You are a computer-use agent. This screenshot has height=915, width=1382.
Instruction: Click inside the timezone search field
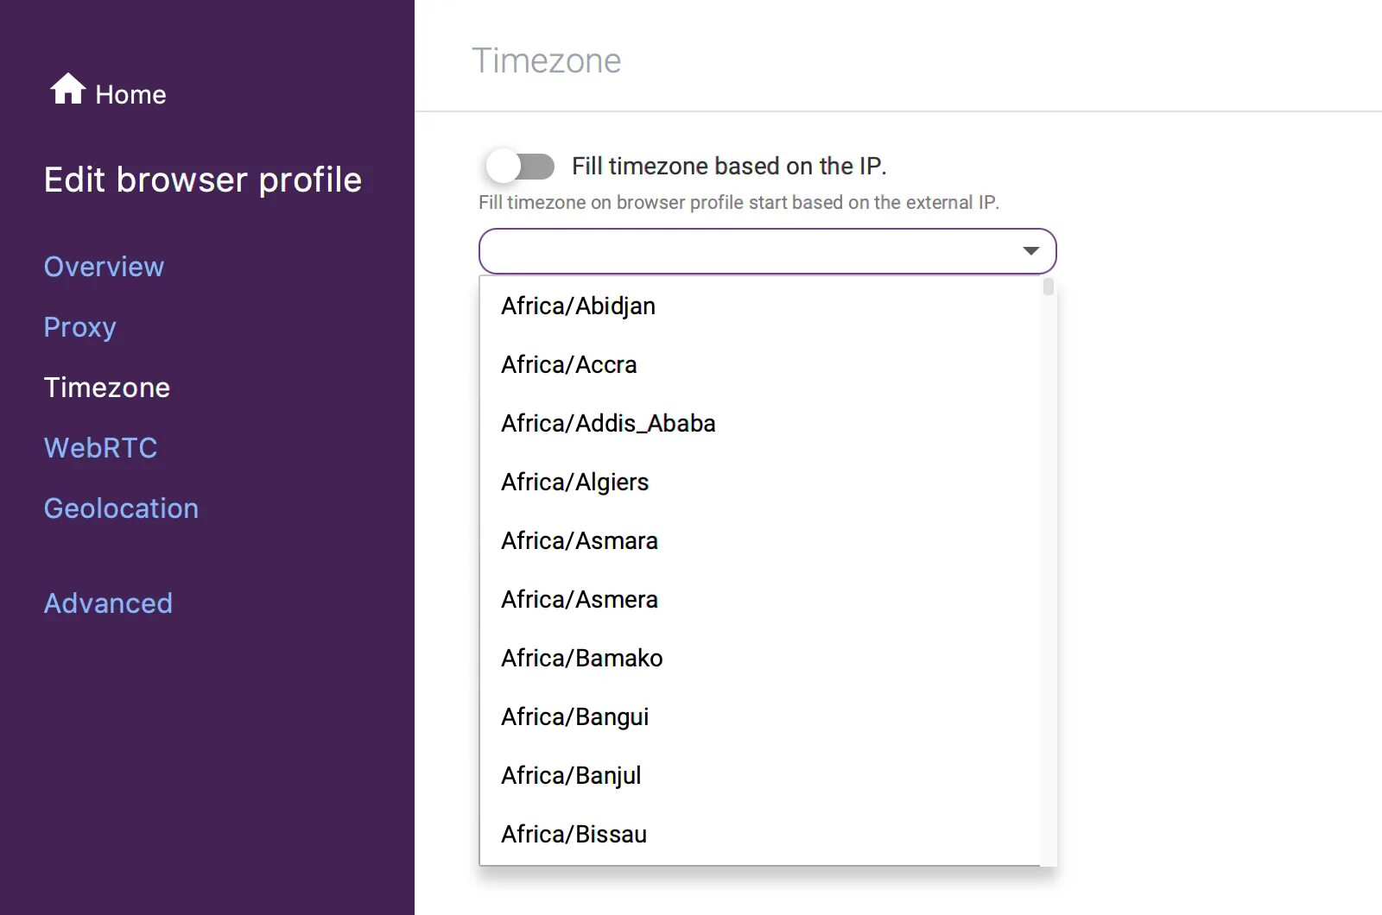743,251
